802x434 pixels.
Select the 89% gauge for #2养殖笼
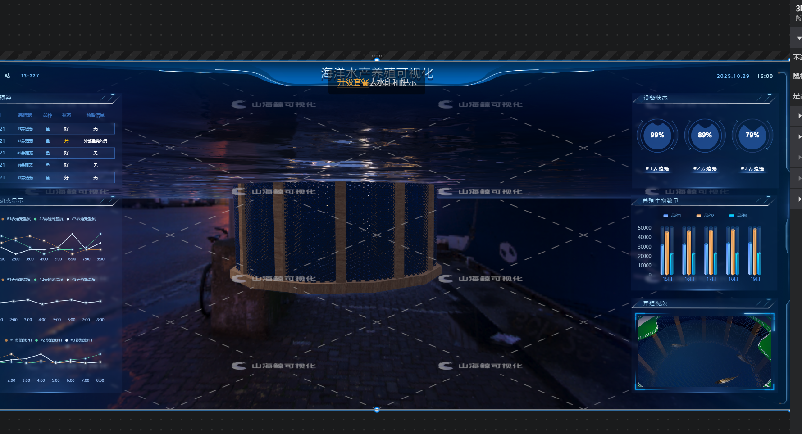coord(705,135)
